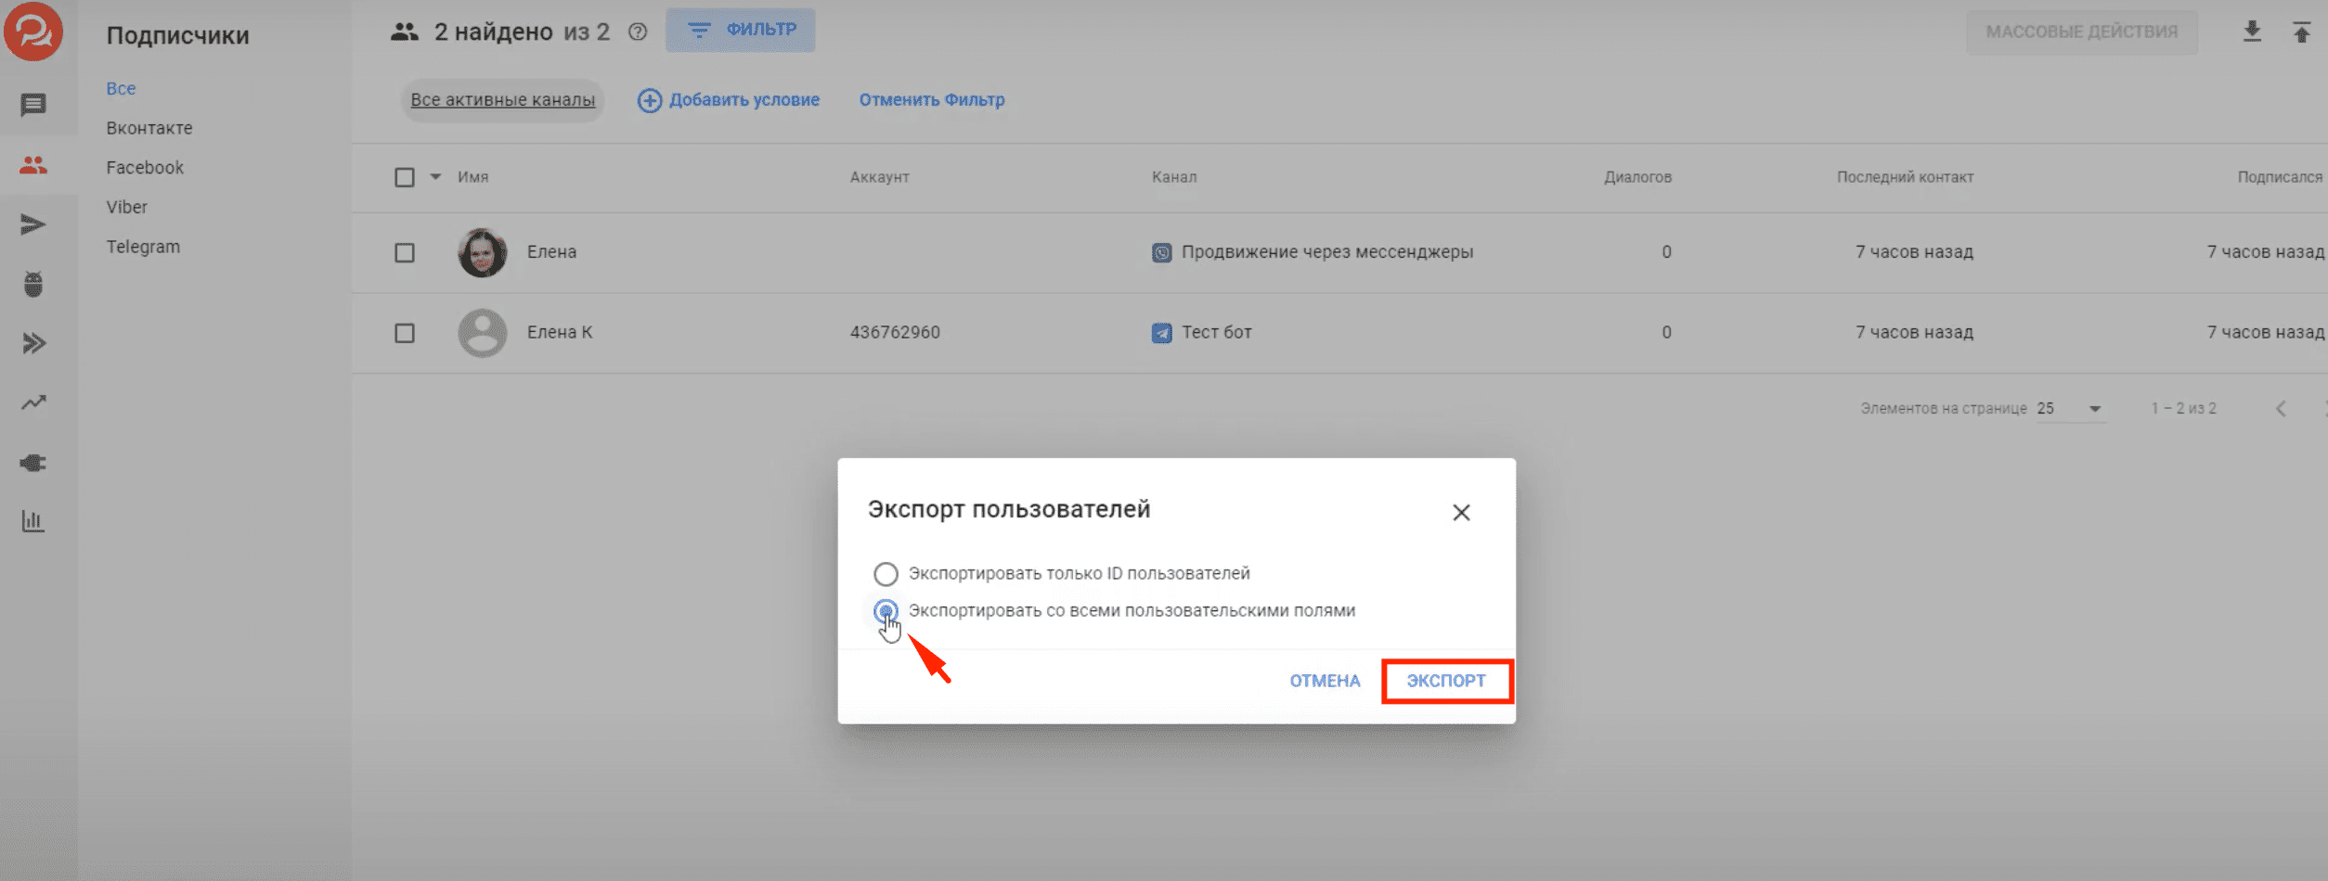Open the integrations plug icon in sidebar
This screenshot has width=2328, height=881.
point(33,463)
